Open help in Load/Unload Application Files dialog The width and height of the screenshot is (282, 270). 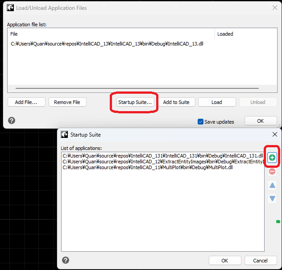coord(12,120)
